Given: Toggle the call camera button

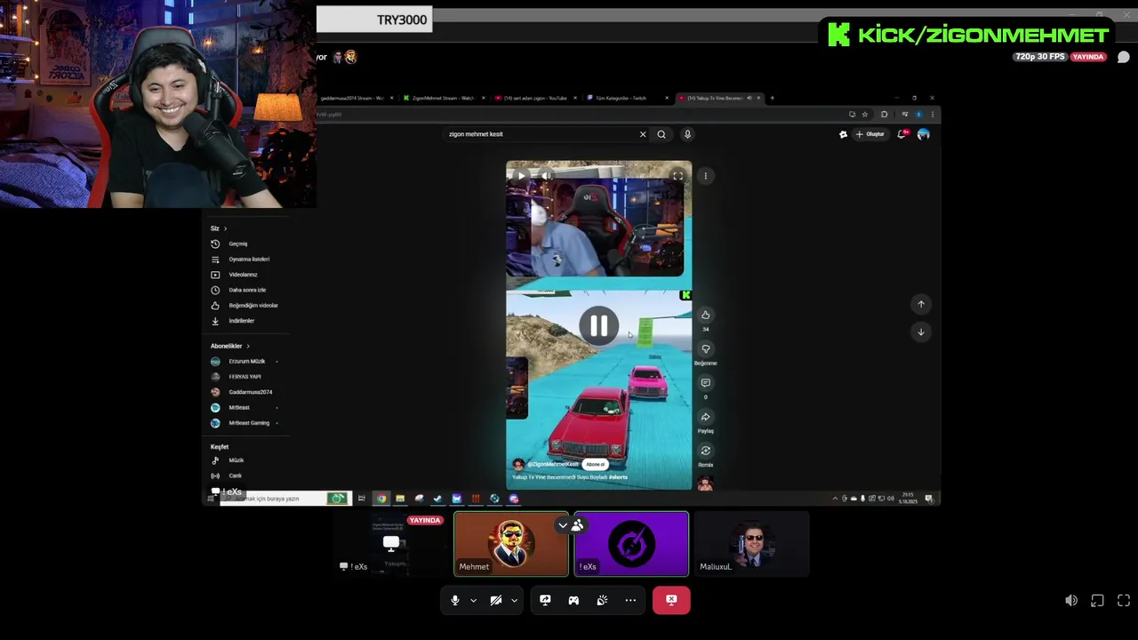Looking at the screenshot, I should tap(496, 600).
